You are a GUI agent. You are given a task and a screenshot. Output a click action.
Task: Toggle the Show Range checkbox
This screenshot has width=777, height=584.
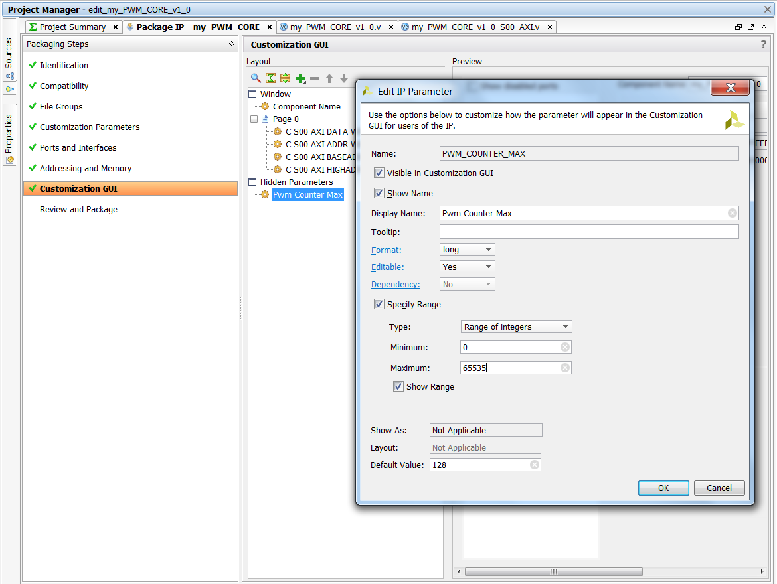398,386
